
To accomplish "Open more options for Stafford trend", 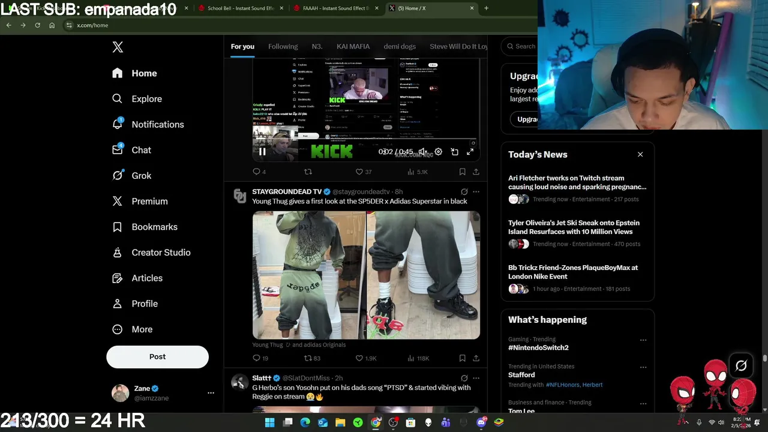I will [x=643, y=367].
